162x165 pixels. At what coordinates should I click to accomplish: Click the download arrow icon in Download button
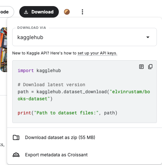(x=26, y=12)
